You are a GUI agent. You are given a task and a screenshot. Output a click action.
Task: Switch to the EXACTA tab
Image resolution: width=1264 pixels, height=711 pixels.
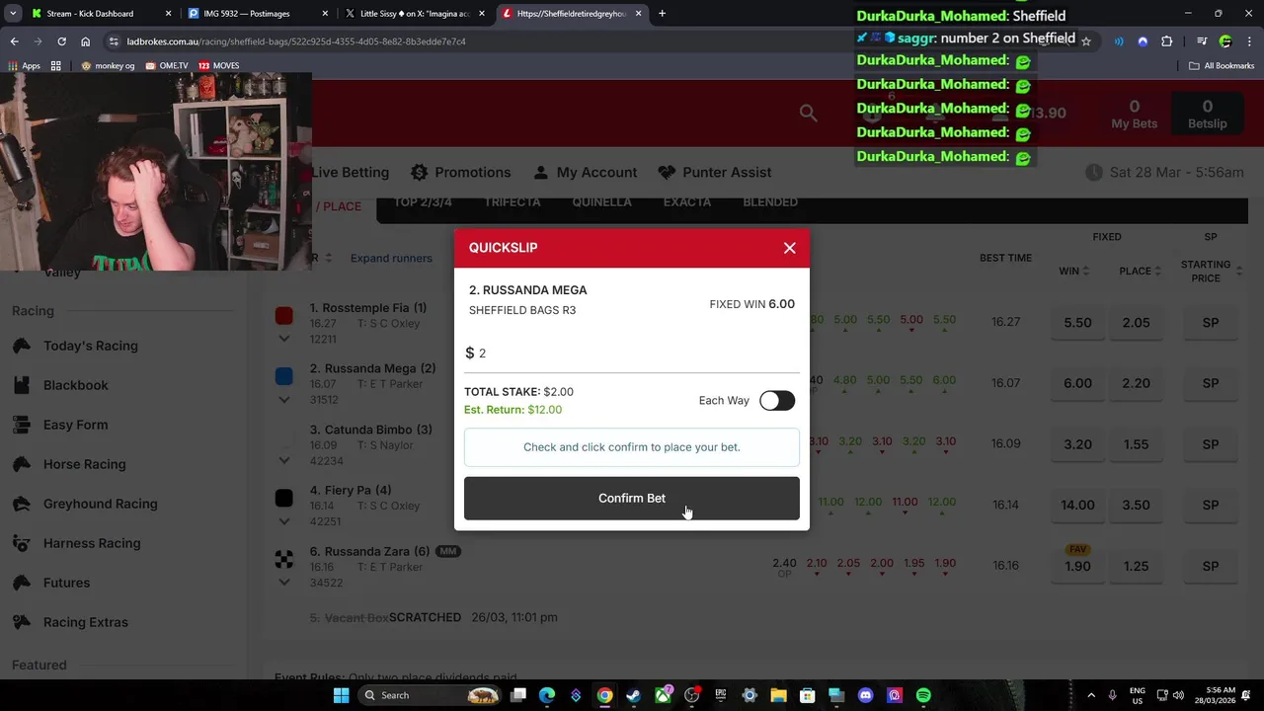[687, 201]
